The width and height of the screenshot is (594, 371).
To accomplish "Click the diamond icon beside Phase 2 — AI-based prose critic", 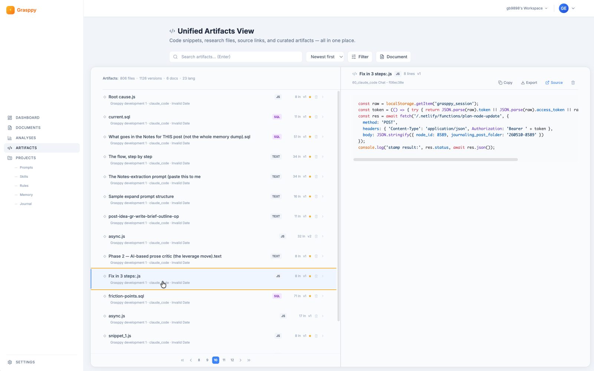I will [105, 256].
